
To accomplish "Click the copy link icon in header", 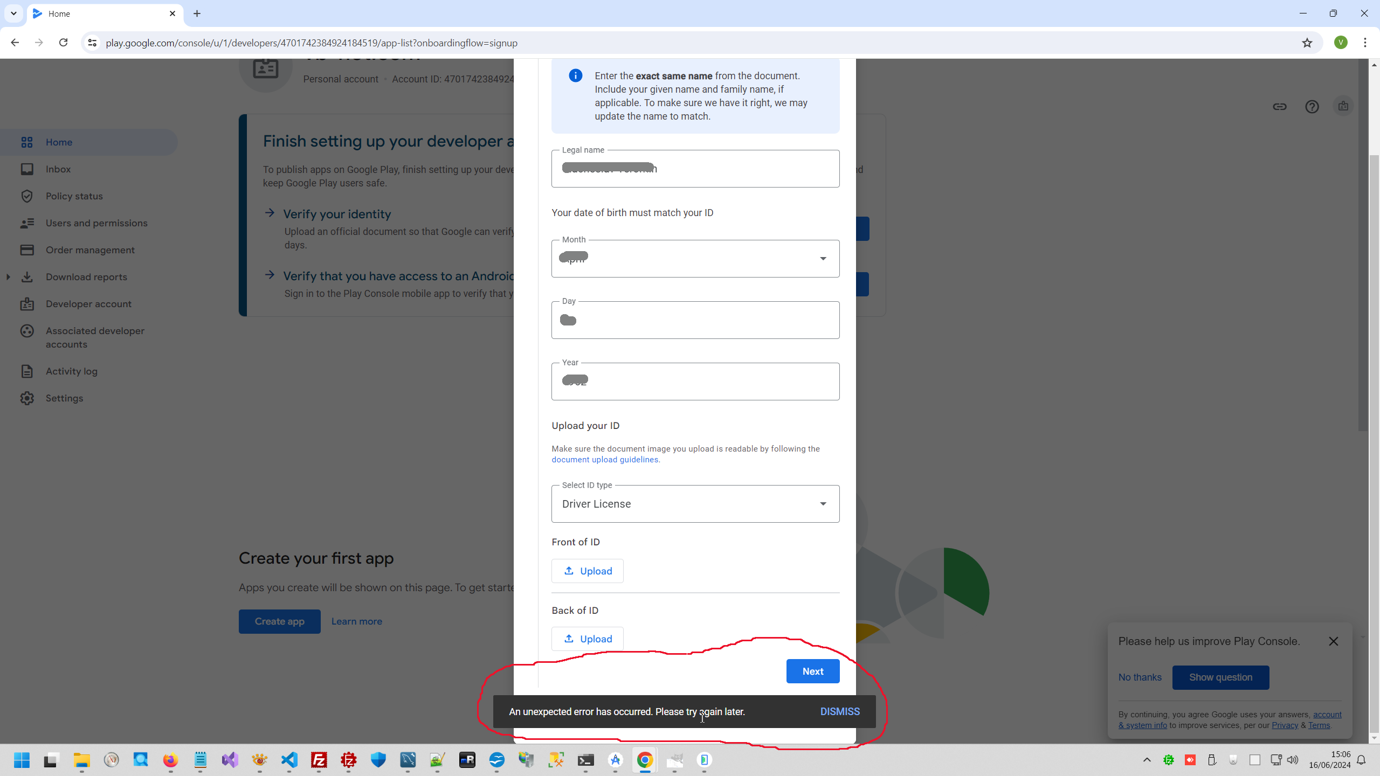I will 1279,107.
